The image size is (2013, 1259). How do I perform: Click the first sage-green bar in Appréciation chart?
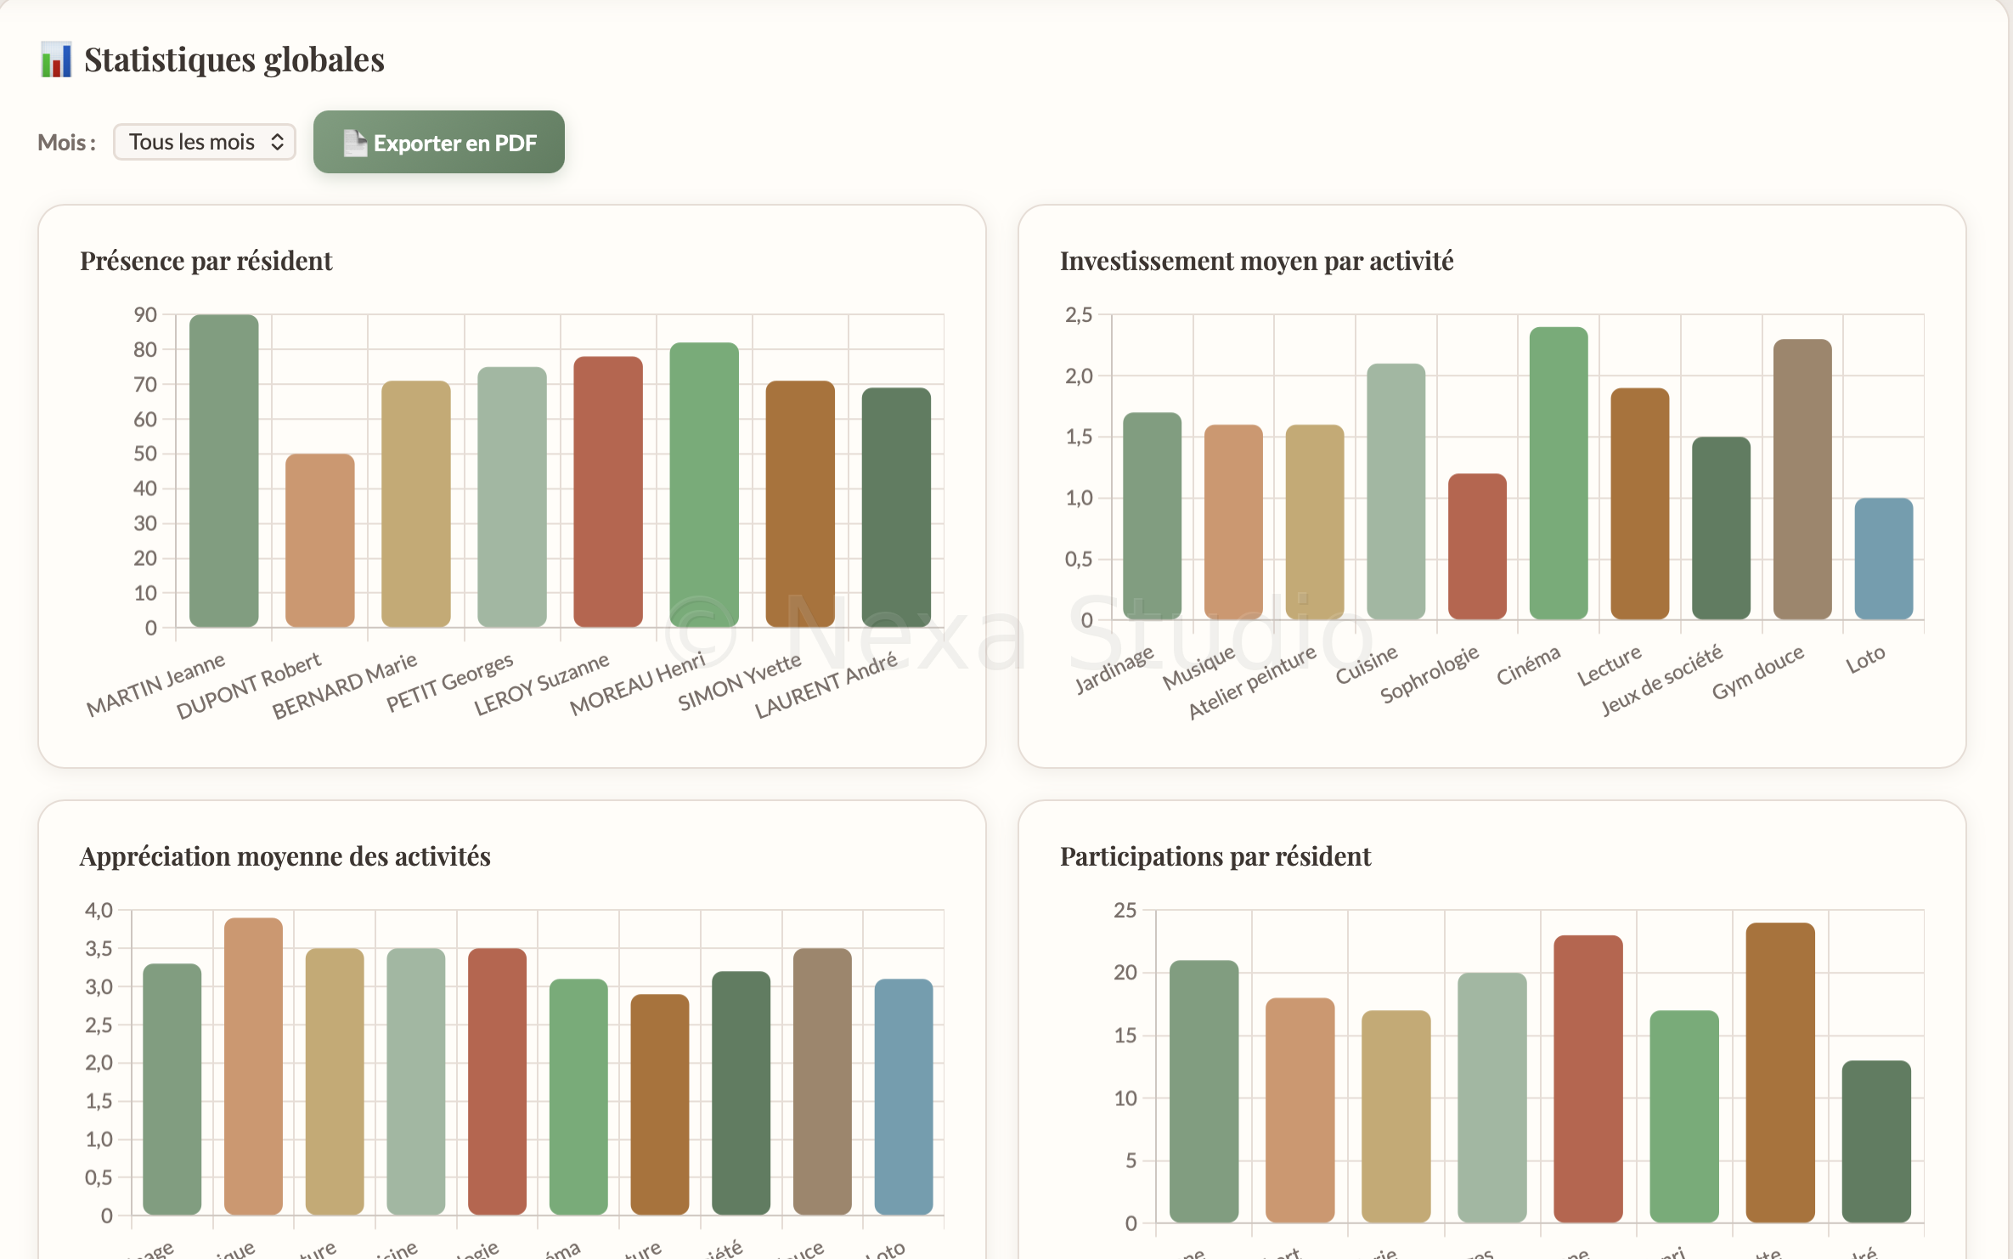[172, 1089]
